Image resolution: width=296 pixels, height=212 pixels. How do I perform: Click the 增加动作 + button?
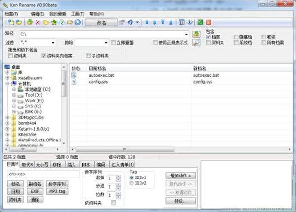click(180, 176)
